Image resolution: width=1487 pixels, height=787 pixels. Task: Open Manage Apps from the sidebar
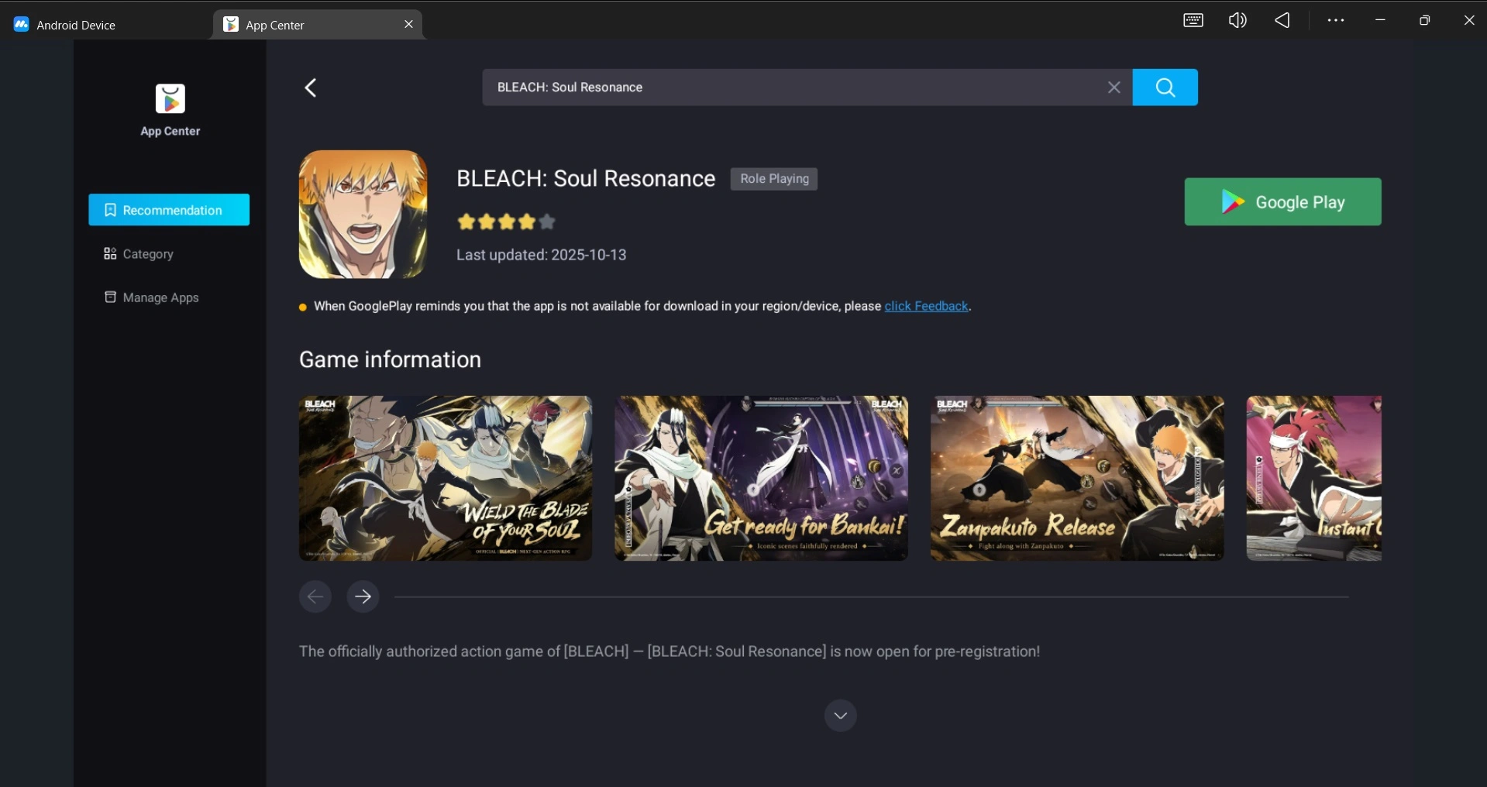click(110, 297)
